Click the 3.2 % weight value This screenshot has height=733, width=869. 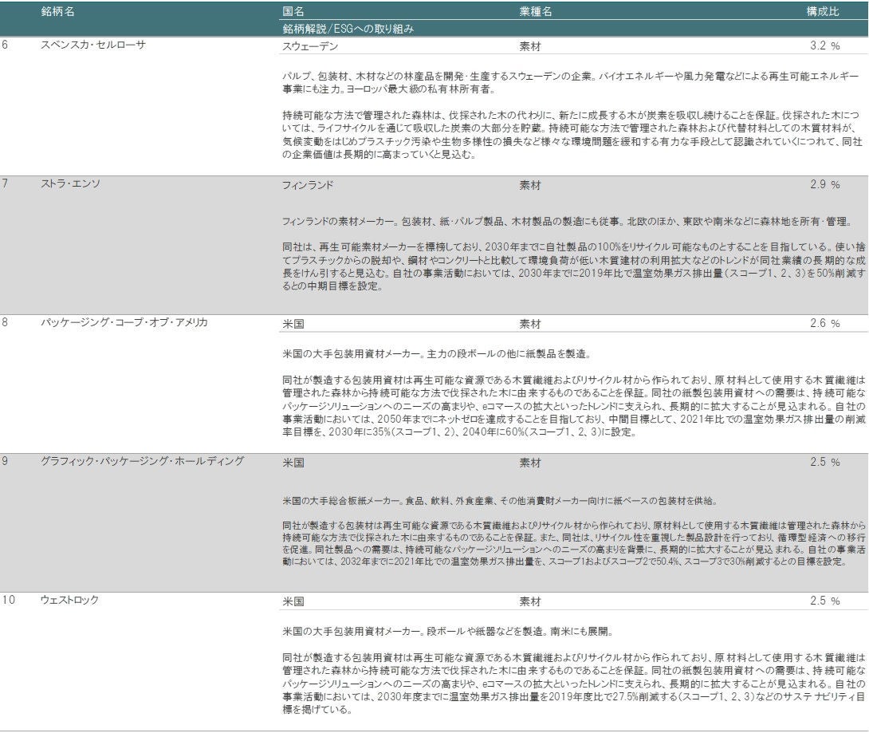(x=824, y=46)
